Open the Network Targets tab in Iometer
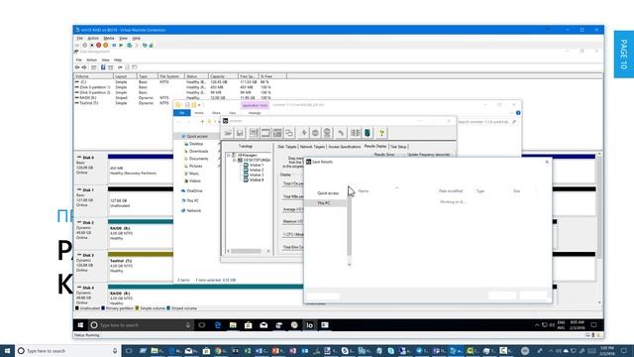 (312, 147)
